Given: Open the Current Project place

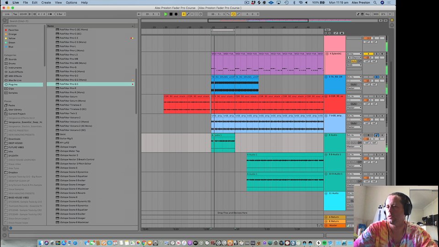Looking at the screenshot, I should tap(17, 114).
